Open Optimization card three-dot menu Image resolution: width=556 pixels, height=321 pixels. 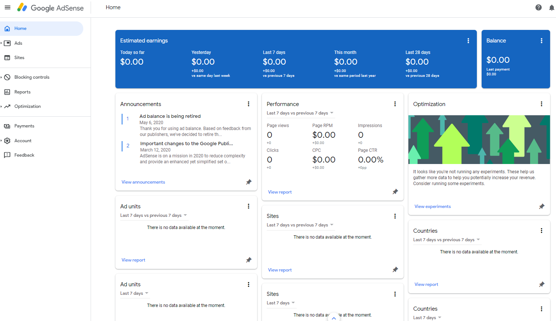[x=542, y=104]
